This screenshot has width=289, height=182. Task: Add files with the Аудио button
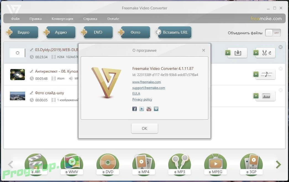click(x=59, y=32)
